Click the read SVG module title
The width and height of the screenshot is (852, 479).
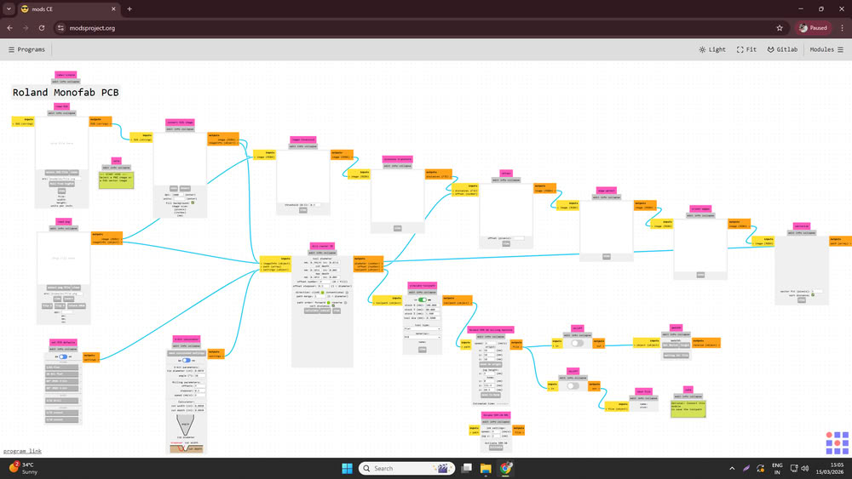pos(62,106)
